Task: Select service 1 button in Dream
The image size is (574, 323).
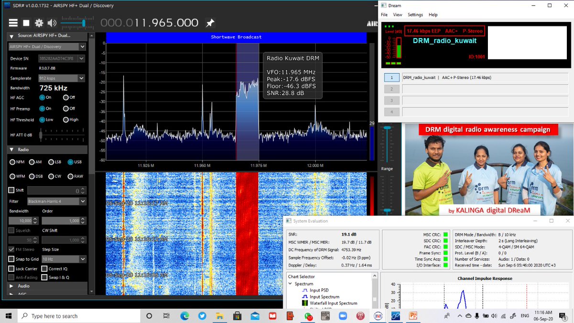Action: (x=391, y=78)
